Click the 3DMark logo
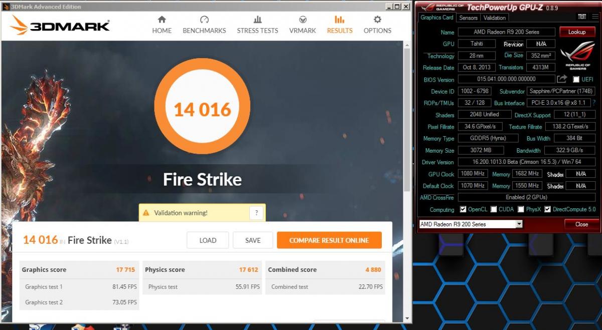The image size is (602, 330). click(60, 25)
